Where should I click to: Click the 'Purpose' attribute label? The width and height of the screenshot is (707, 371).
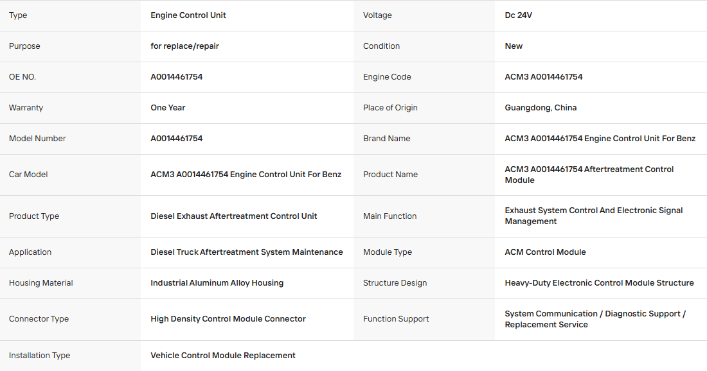pos(24,46)
